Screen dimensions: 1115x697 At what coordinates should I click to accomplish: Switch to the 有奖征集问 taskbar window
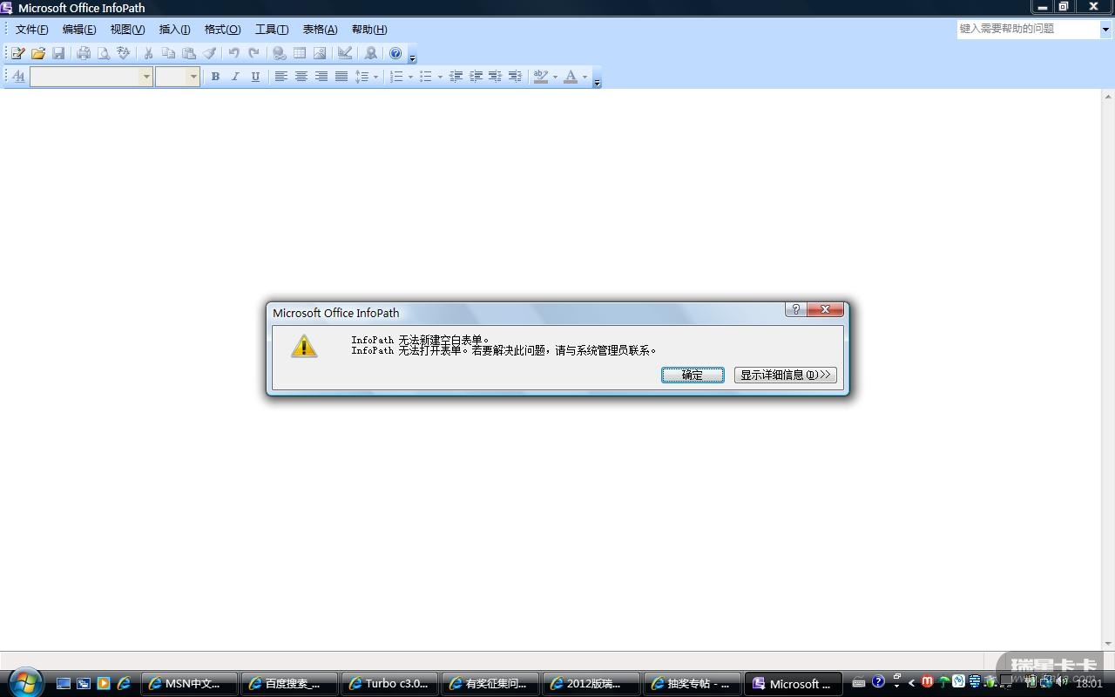pos(491,684)
